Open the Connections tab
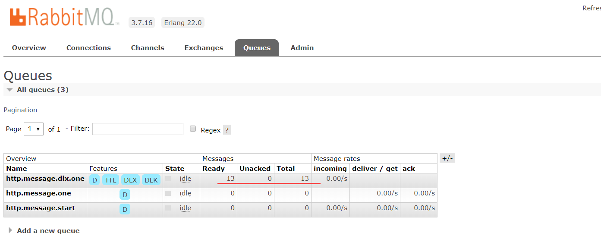 click(x=88, y=48)
